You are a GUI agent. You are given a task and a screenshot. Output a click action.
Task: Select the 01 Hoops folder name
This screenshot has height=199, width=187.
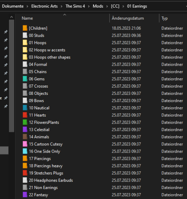point(38,43)
